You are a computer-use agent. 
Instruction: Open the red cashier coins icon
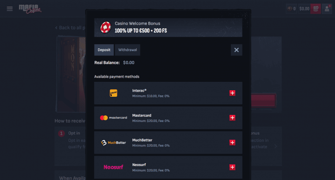click(315, 9)
